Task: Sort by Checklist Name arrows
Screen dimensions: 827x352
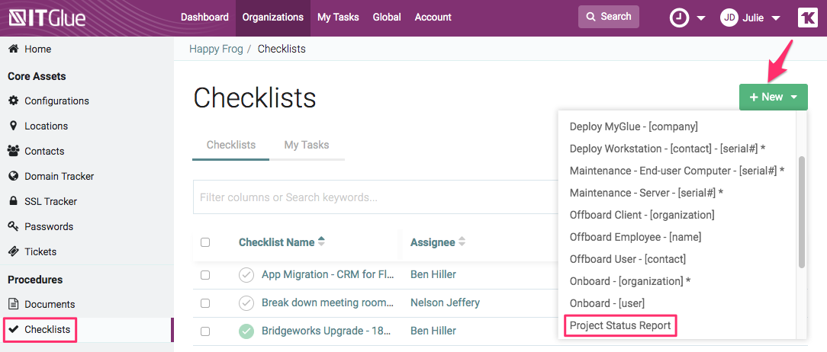Action: pos(321,242)
